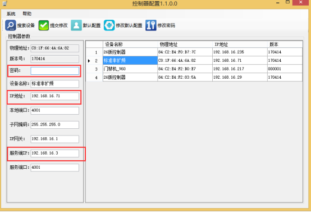The image size is (311, 212).
Task: Minimize the 控制器配置 window
Action: pyautogui.click(x=278, y=3)
